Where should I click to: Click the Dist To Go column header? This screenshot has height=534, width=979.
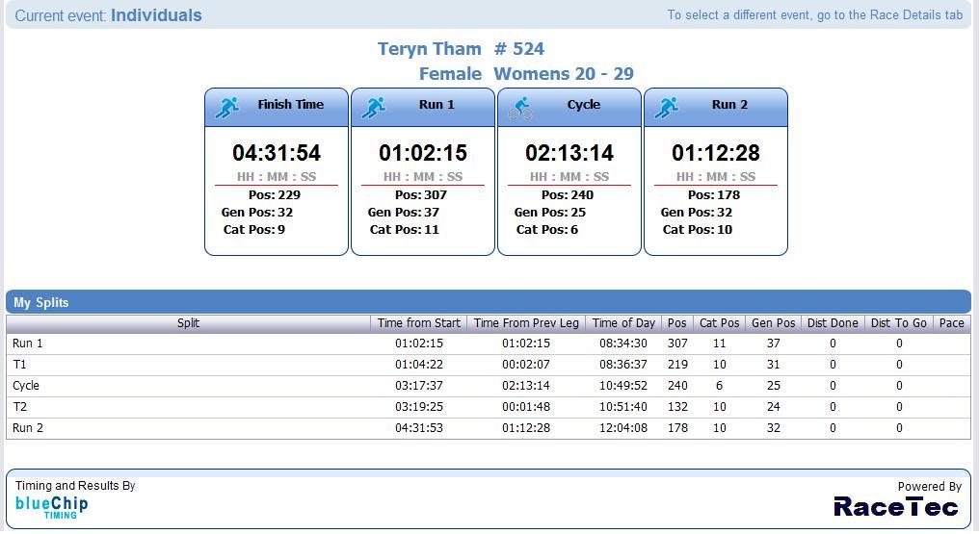(898, 323)
